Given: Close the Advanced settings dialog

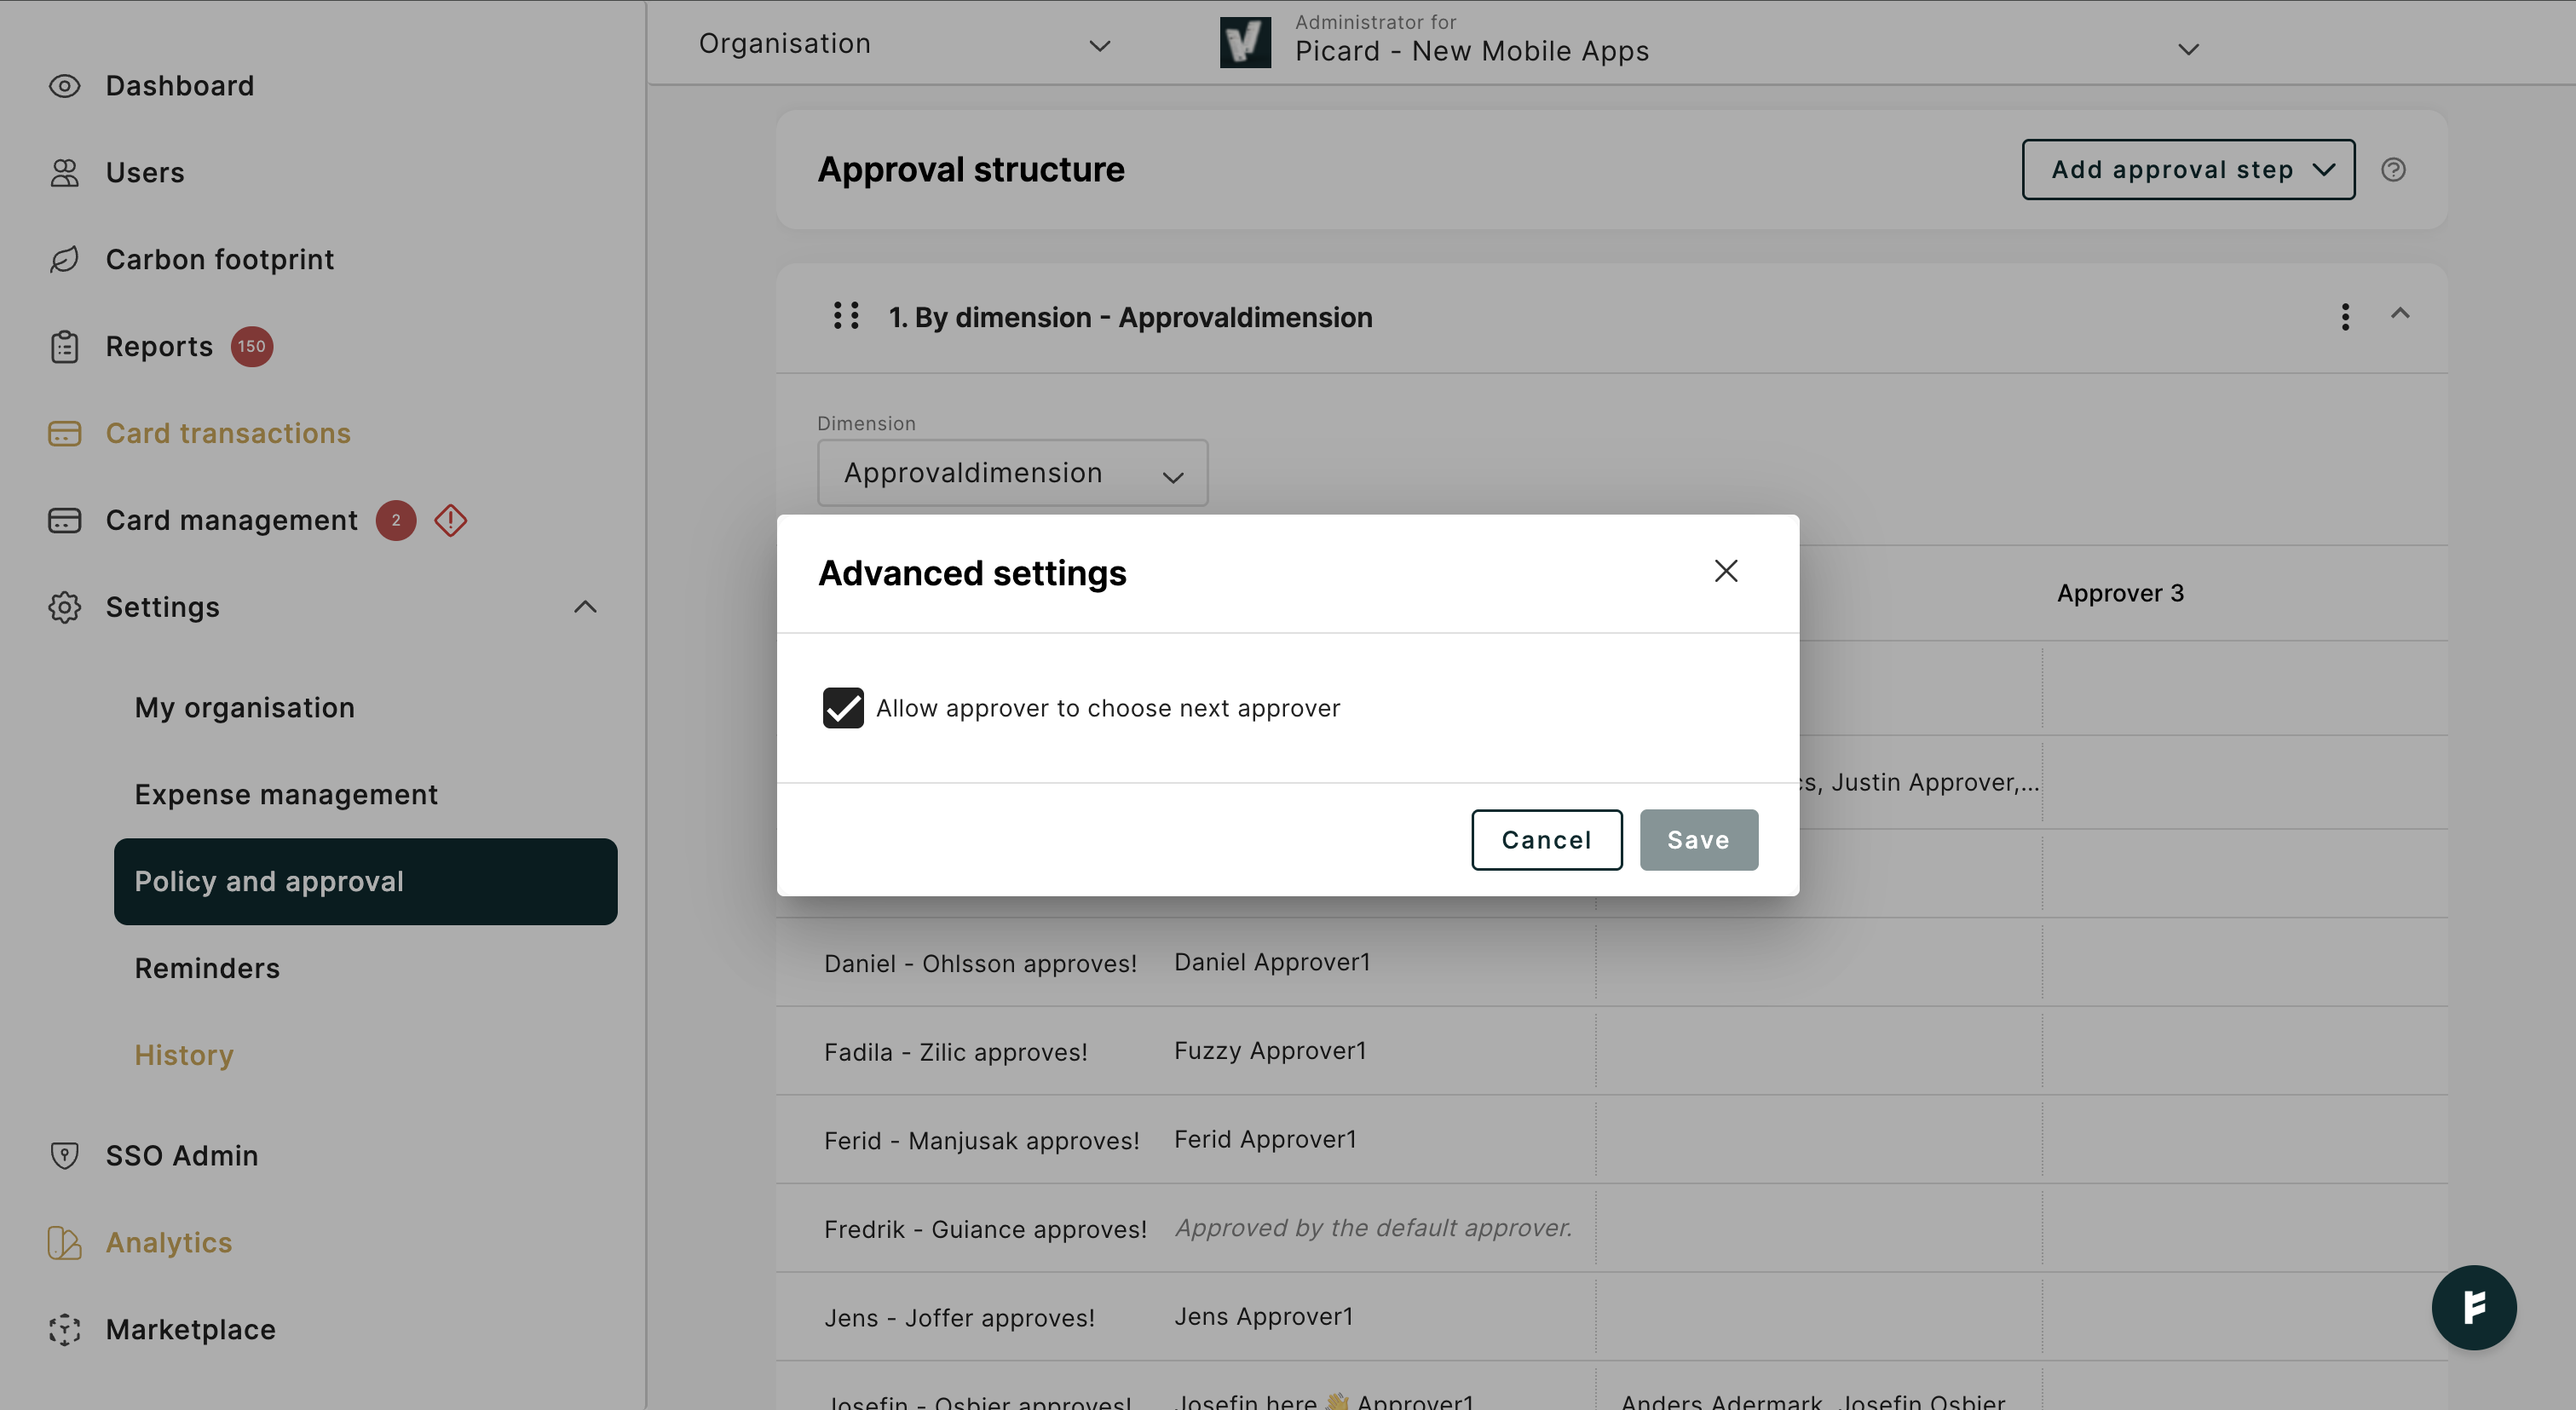Looking at the screenshot, I should [x=1726, y=571].
